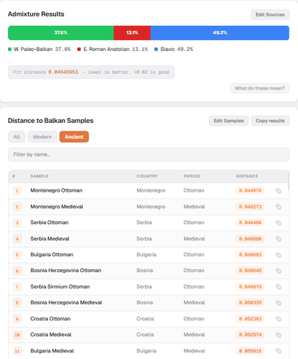298x359 pixels.
Task: Click the Distance to Balkan Samples heading
Action: pos(51,121)
